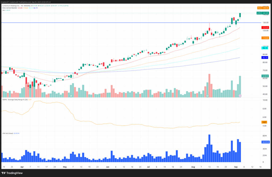Click the orange 4.87 ADR value label
Image resolution: width=272 pixels, height=177 pixels.
click(x=264, y=122)
